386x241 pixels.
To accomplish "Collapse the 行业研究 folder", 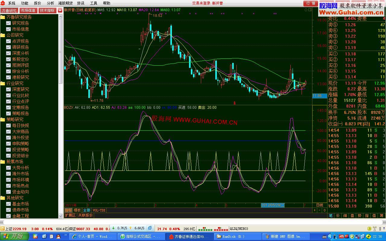I will tap(3, 83).
